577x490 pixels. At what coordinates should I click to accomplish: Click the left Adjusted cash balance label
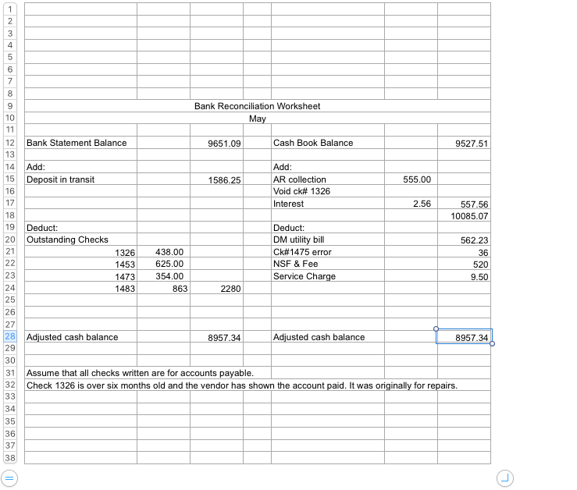pos(80,336)
